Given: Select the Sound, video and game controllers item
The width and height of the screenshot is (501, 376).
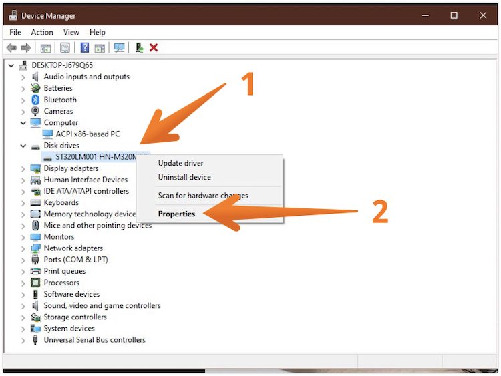Looking at the screenshot, I should click(102, 305).
